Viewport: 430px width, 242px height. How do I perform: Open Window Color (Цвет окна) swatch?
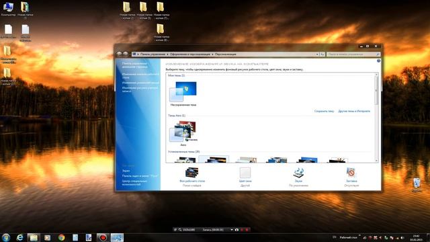(245, 173)
